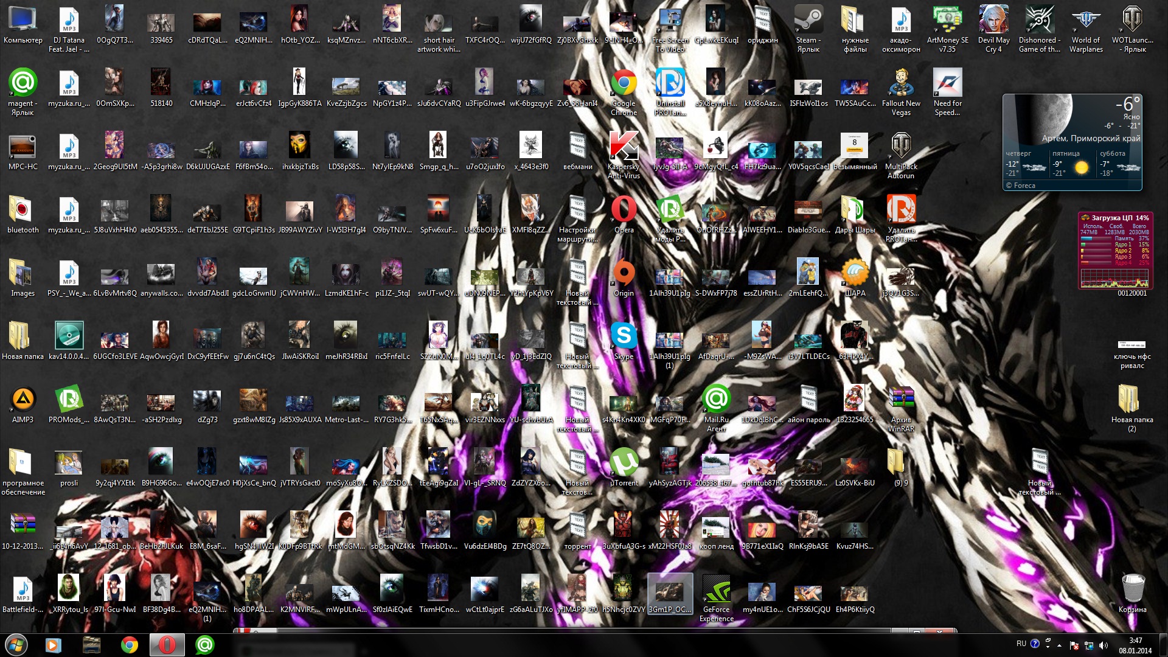Open вебмани text file
This screenshot has height=657, width=1168.
pyautogui.click(x=577, y=151)
